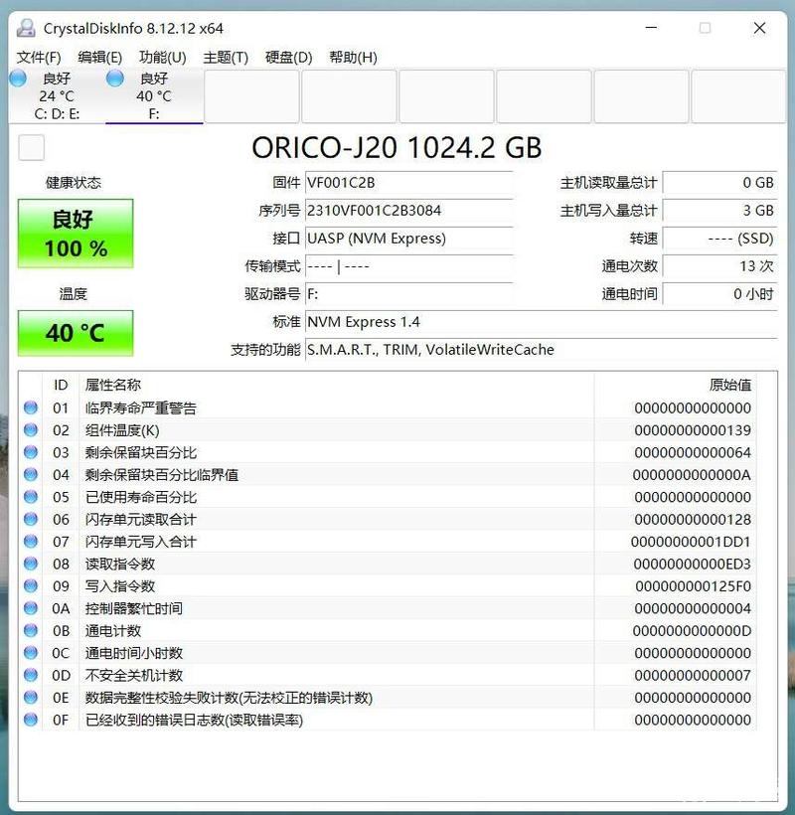Click status orb for attribute 07 闪存单元写入合计
This screenshot has width=795, height=815.
pos(31,541)
